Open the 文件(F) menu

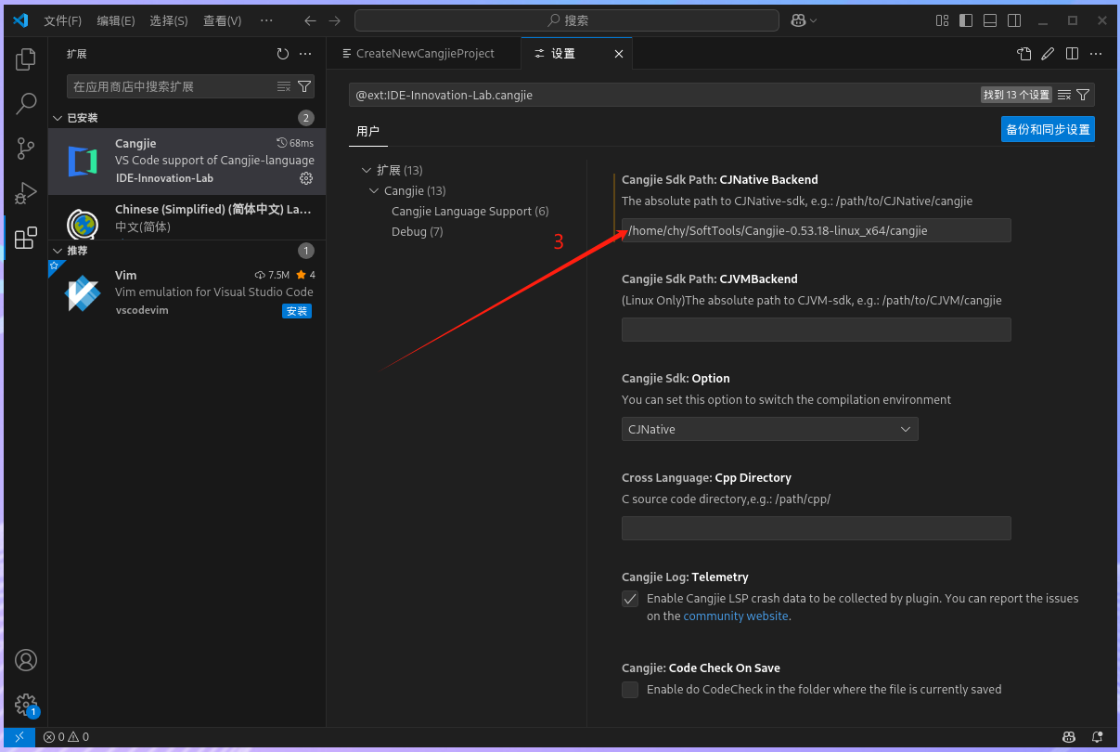coord(62,20)
